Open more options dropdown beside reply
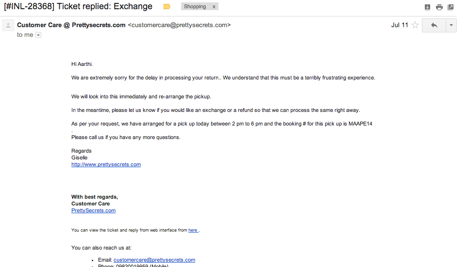The width and height of the screenshot is (469, 267). [x=451, y=25]
